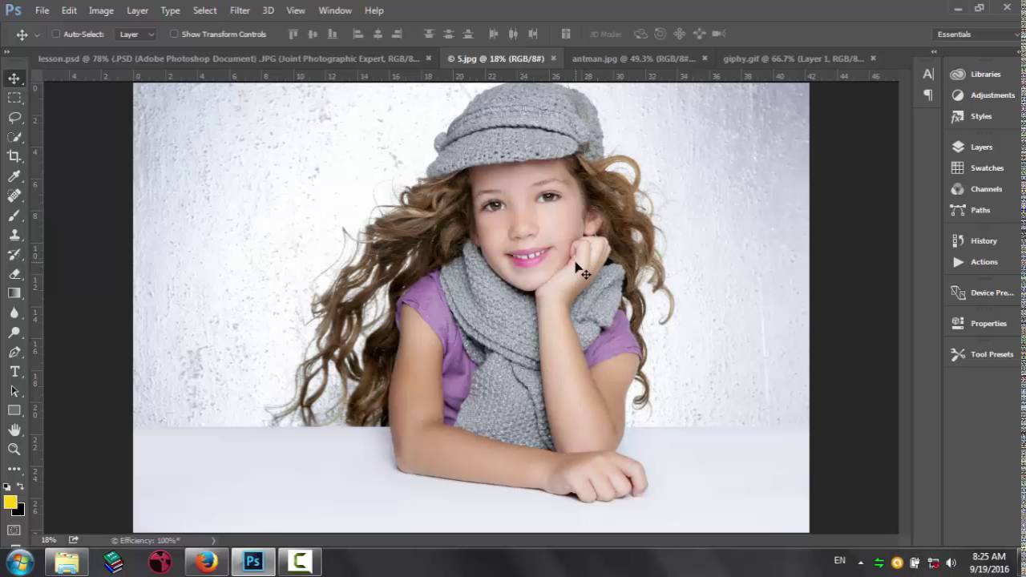Open the Image menu

pyautogui.click(x=101, y=10)
